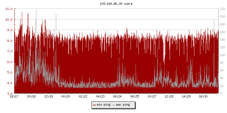Click the gray max ping legend swatch

tap(113, 105)
